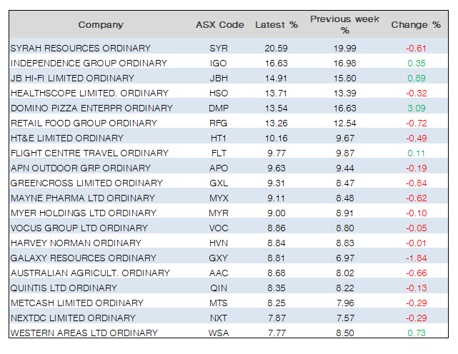Click the Previous week % header

click(334, 25)
